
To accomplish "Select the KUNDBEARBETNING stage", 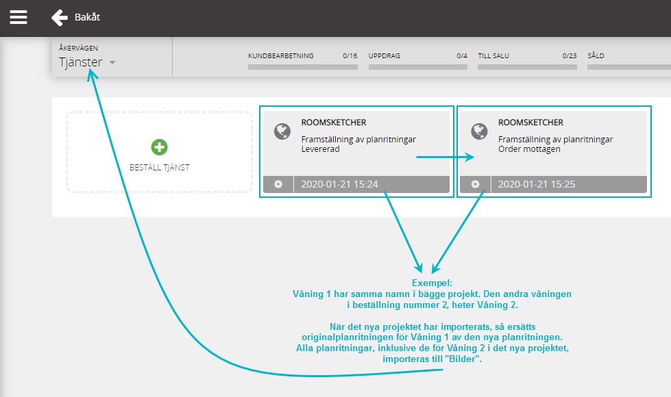I will point(281,56).
